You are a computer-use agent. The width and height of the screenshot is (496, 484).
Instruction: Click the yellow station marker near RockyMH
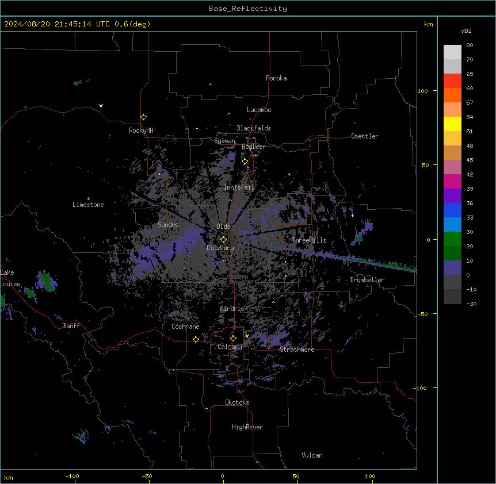tap(144, 117)
